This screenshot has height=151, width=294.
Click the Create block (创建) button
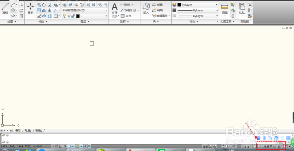click(x=158, y=5)
